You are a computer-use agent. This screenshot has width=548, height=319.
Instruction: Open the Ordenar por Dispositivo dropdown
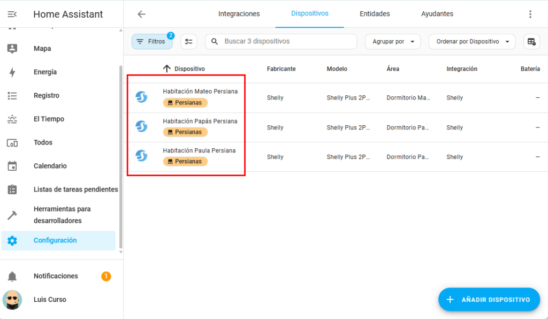pos(471,42)
